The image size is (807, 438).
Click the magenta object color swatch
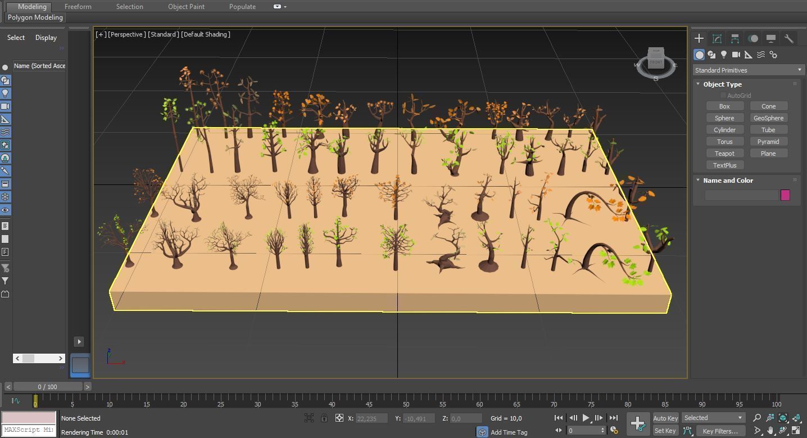[785, 195]
